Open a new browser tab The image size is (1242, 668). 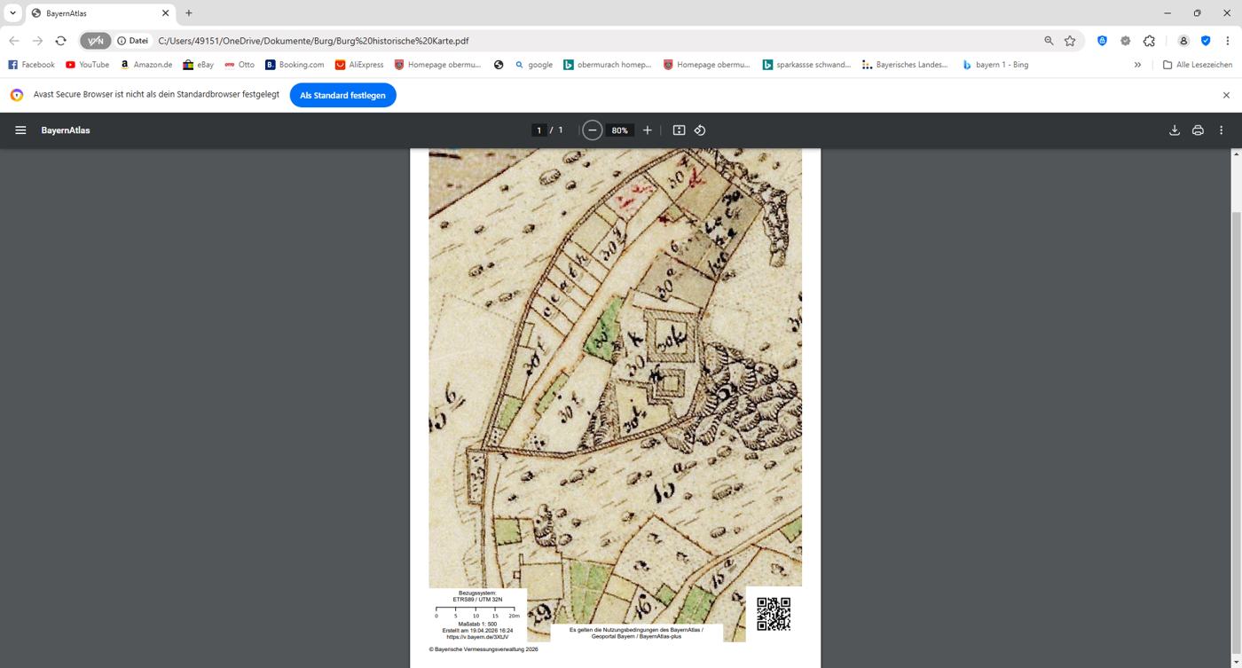pyautogui.click(x=189, y=13)
